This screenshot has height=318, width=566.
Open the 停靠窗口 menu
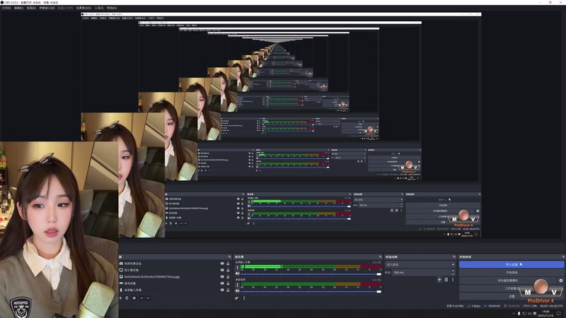pos(47,8)
